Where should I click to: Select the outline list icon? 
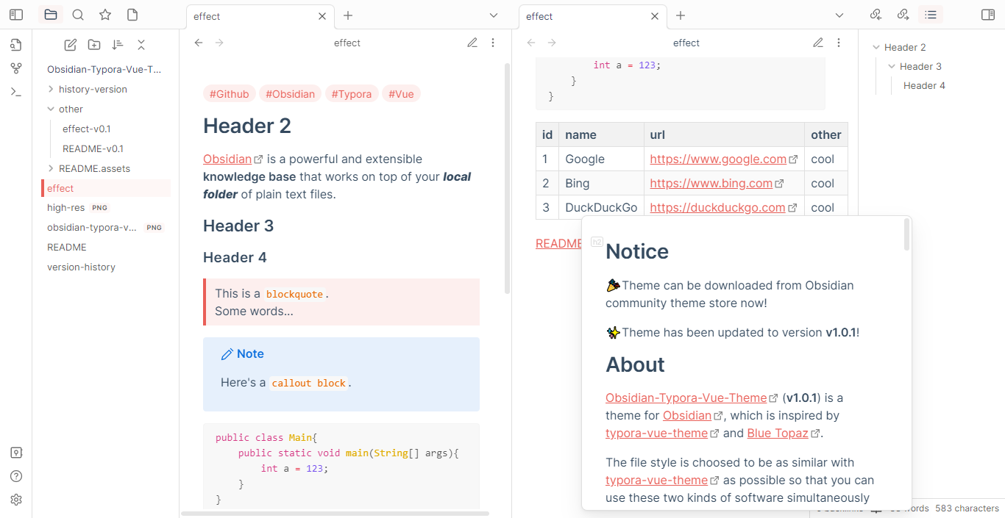[x=931, y=15]
